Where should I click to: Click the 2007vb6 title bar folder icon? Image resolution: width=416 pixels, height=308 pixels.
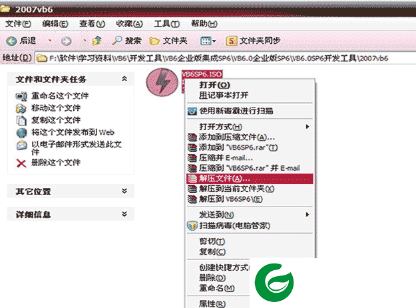pyautogui.click(x=5, y=9)
